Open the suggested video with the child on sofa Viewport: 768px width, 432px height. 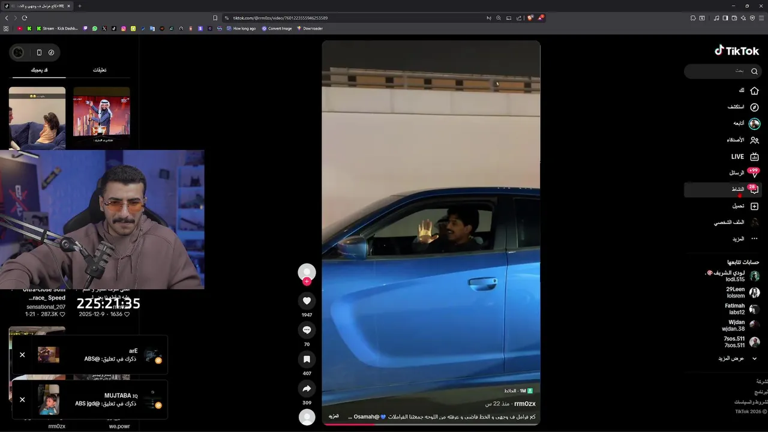pos(37,118)
